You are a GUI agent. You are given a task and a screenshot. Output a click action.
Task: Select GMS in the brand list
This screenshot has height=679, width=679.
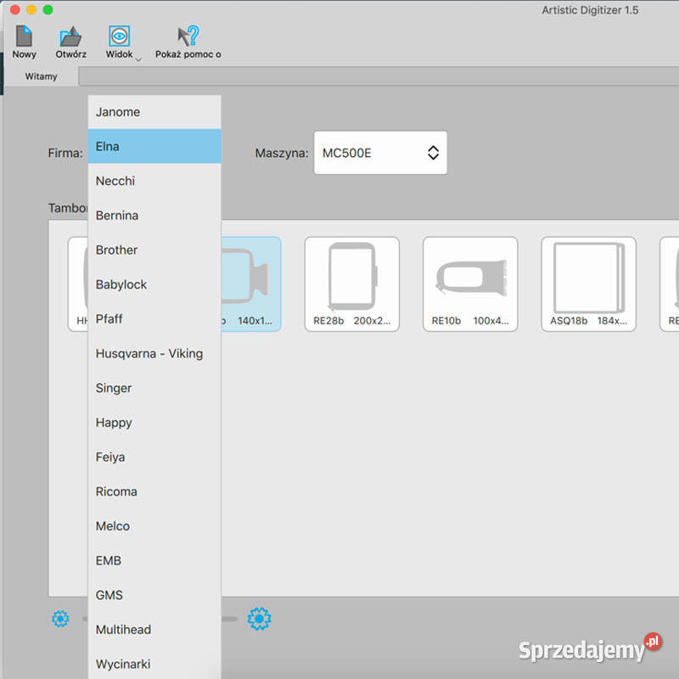coord(154,595)
